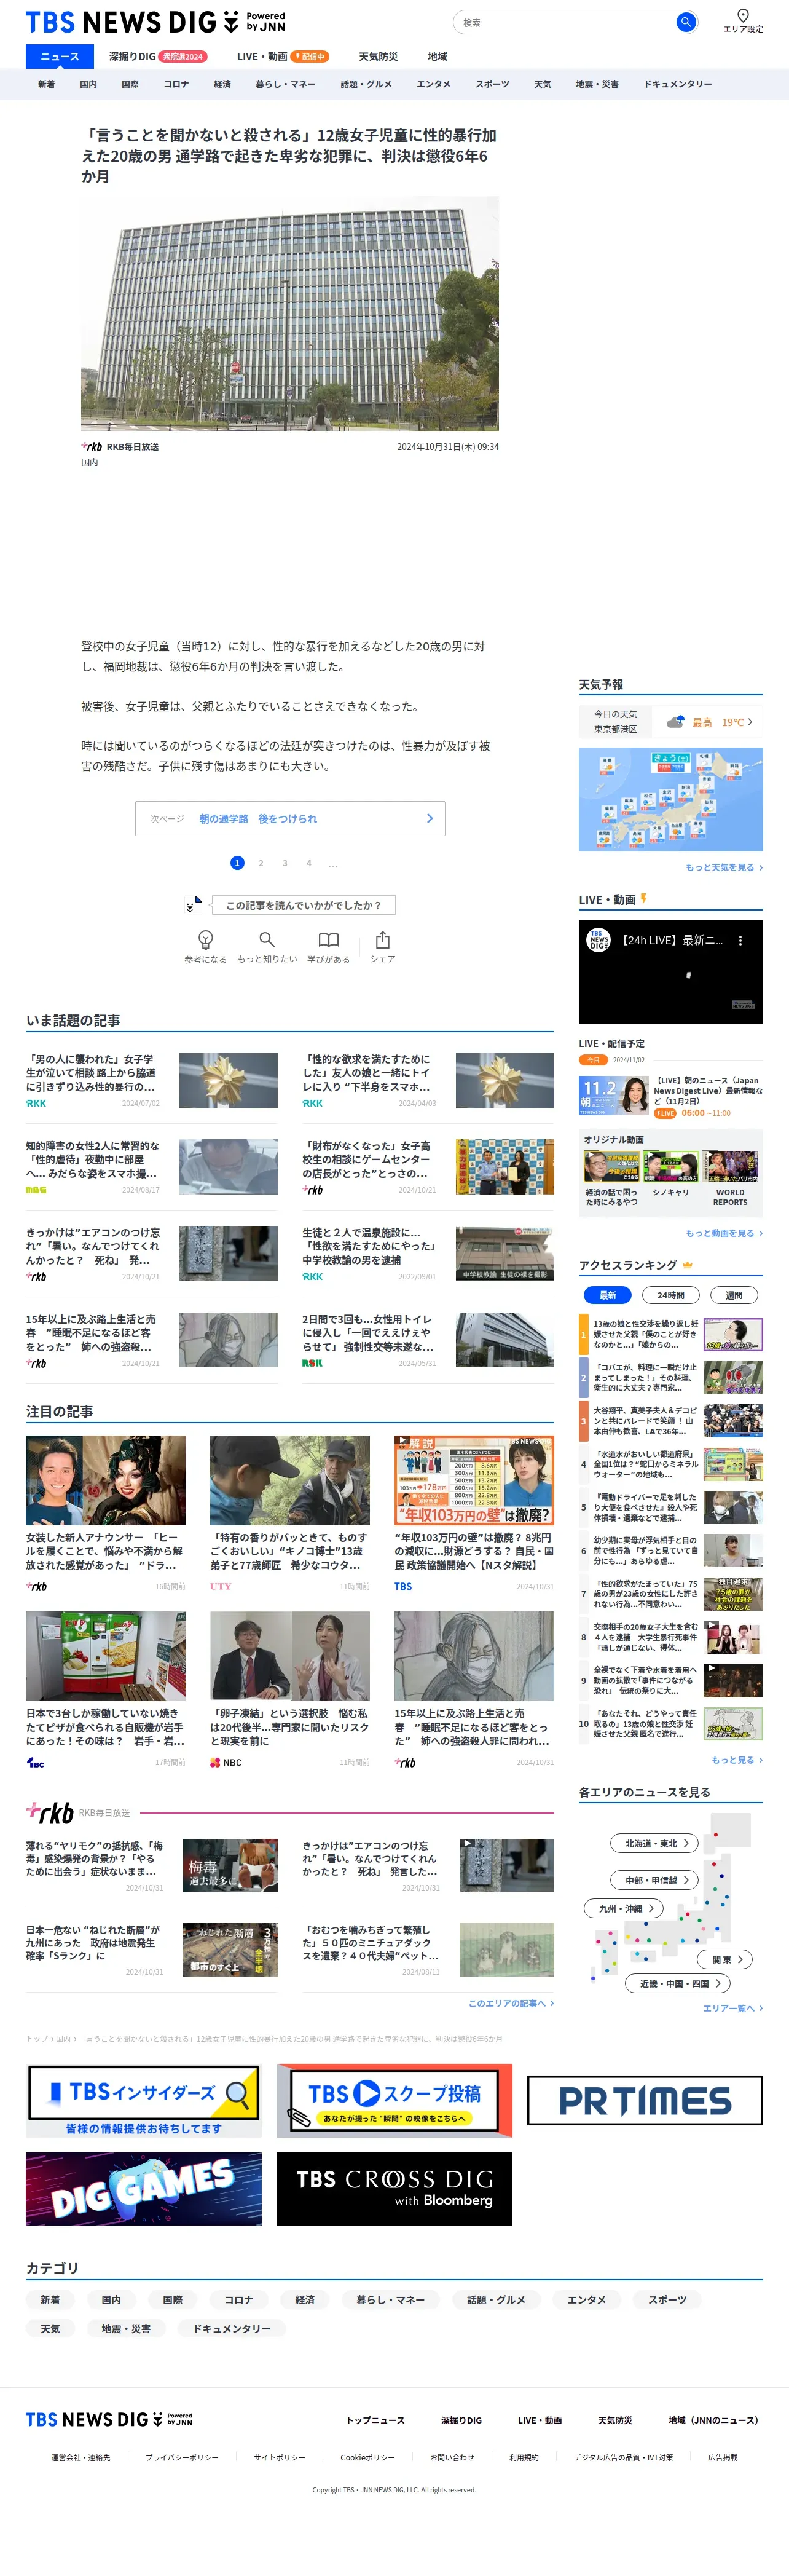Open the Japan weather forecast map
The width and height of the screenshot is (789, 2576).
coord(671,800)
